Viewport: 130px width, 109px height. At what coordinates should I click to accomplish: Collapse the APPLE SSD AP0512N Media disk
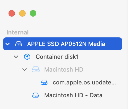tap(7, 44)
